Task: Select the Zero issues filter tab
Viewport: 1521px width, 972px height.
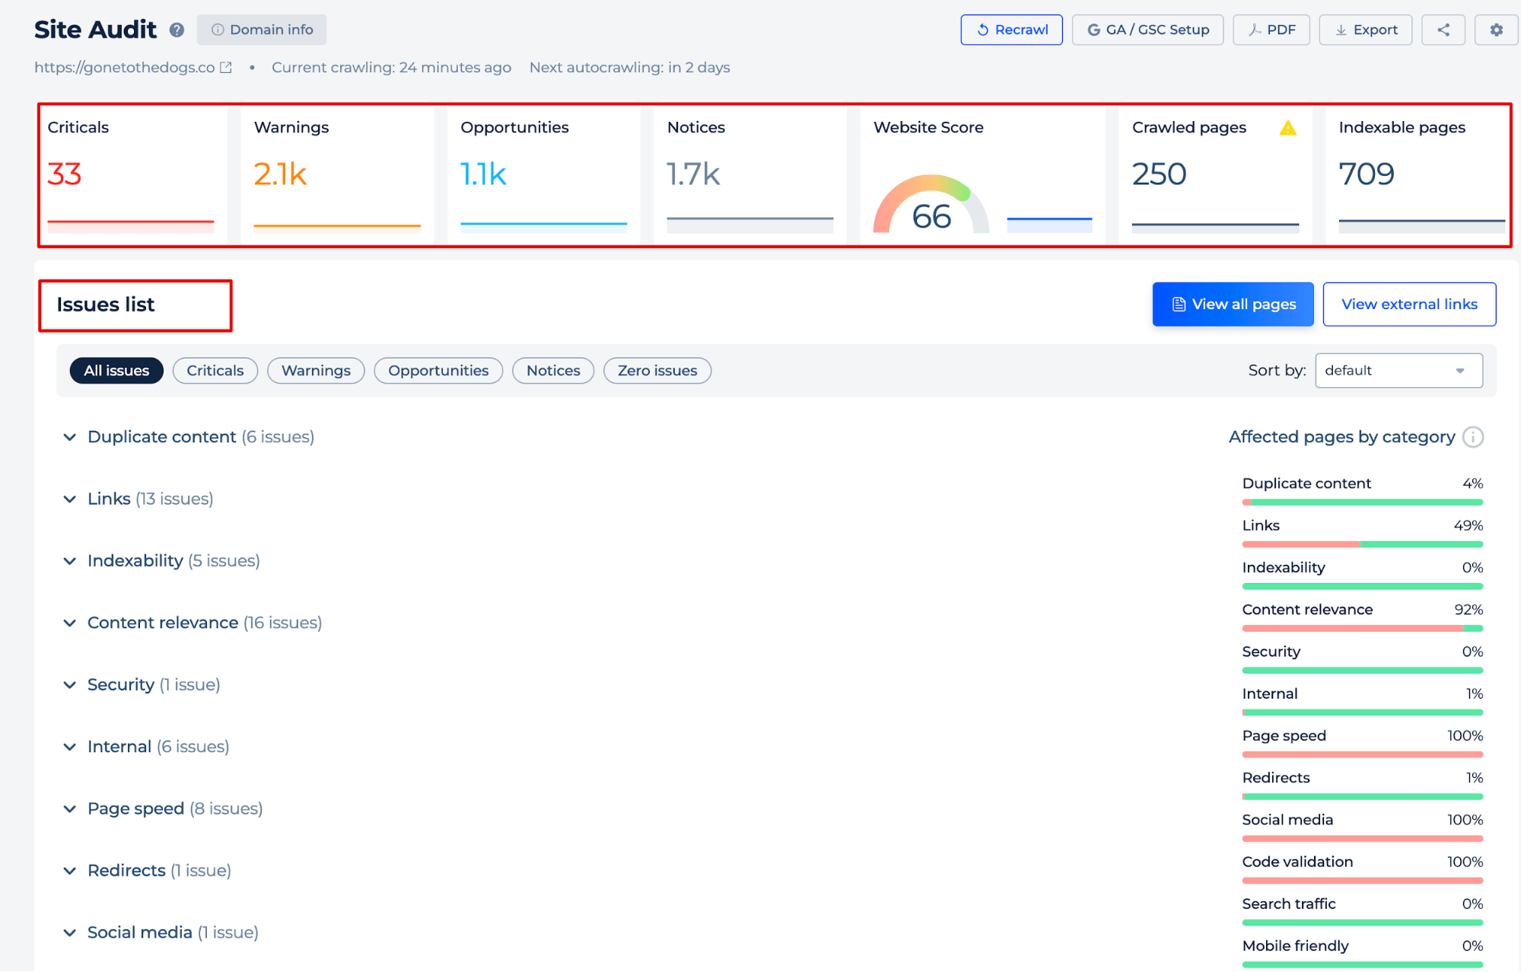Action: tap(657, 369)
